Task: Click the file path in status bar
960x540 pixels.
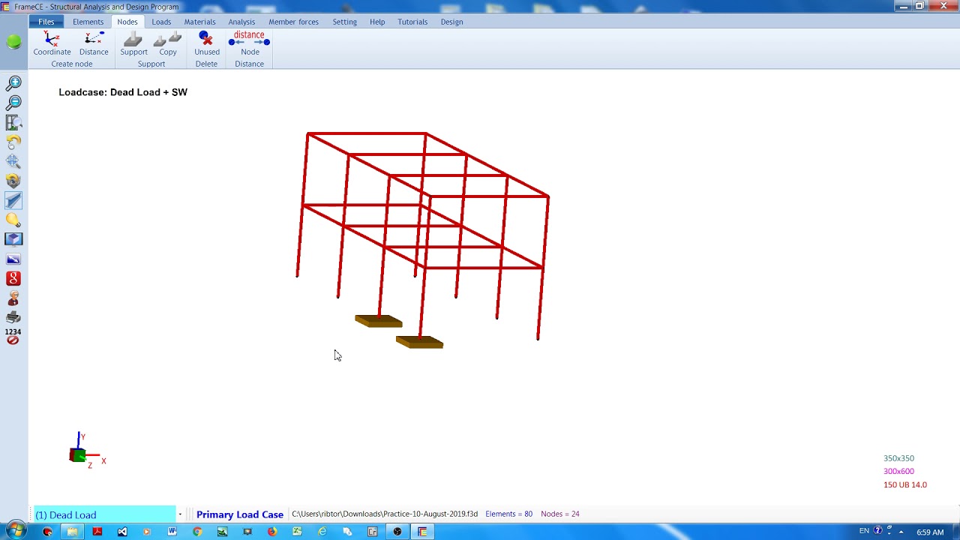Action: pyautogui.click(x=385, y=514)
